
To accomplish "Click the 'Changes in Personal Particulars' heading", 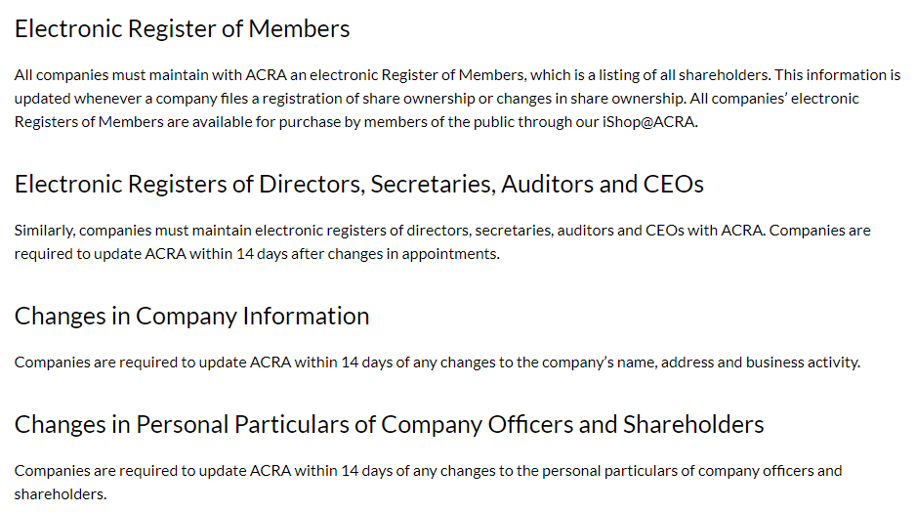I will pyautogui.click(x=389, y=425).
